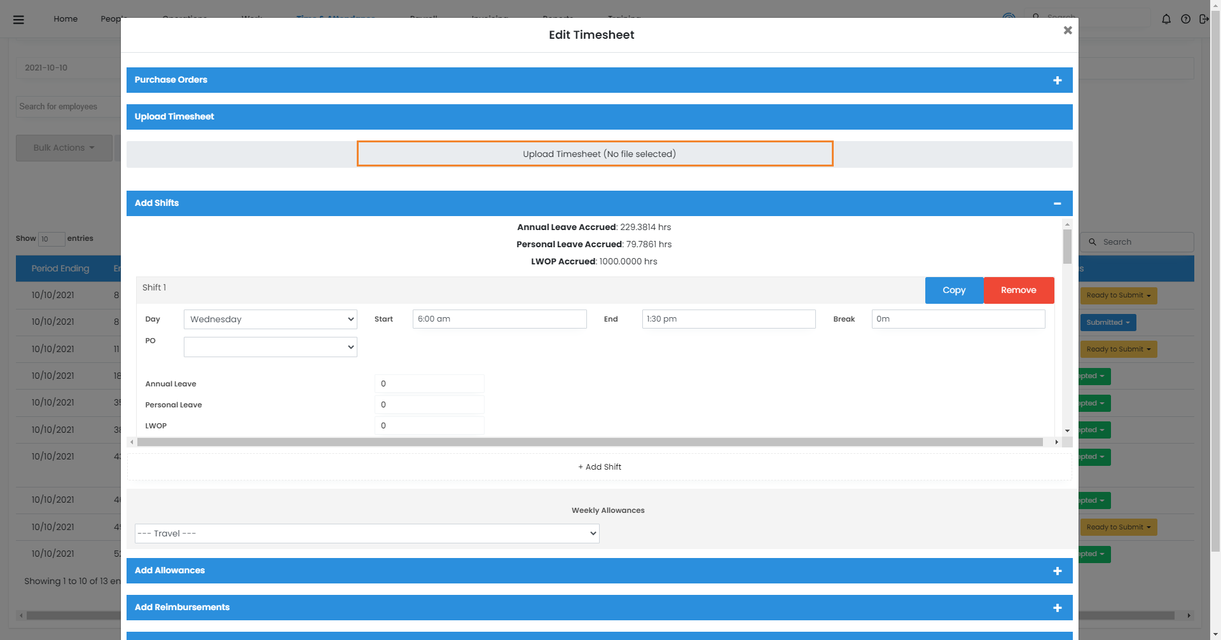
Task: Open the hamburger navigation menu
Action: tap(18, 19)
